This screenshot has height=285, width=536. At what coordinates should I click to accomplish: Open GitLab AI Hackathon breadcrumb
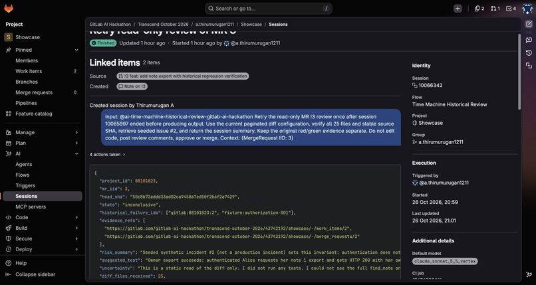click(110, 24)
